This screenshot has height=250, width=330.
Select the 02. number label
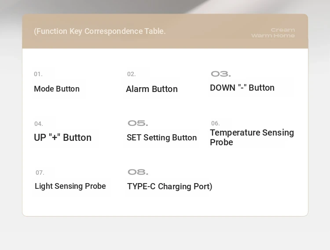pos(131,74)
